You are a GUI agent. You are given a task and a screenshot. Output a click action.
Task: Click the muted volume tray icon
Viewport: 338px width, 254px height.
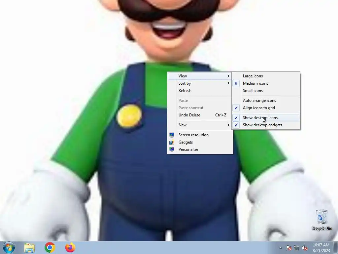305,248
